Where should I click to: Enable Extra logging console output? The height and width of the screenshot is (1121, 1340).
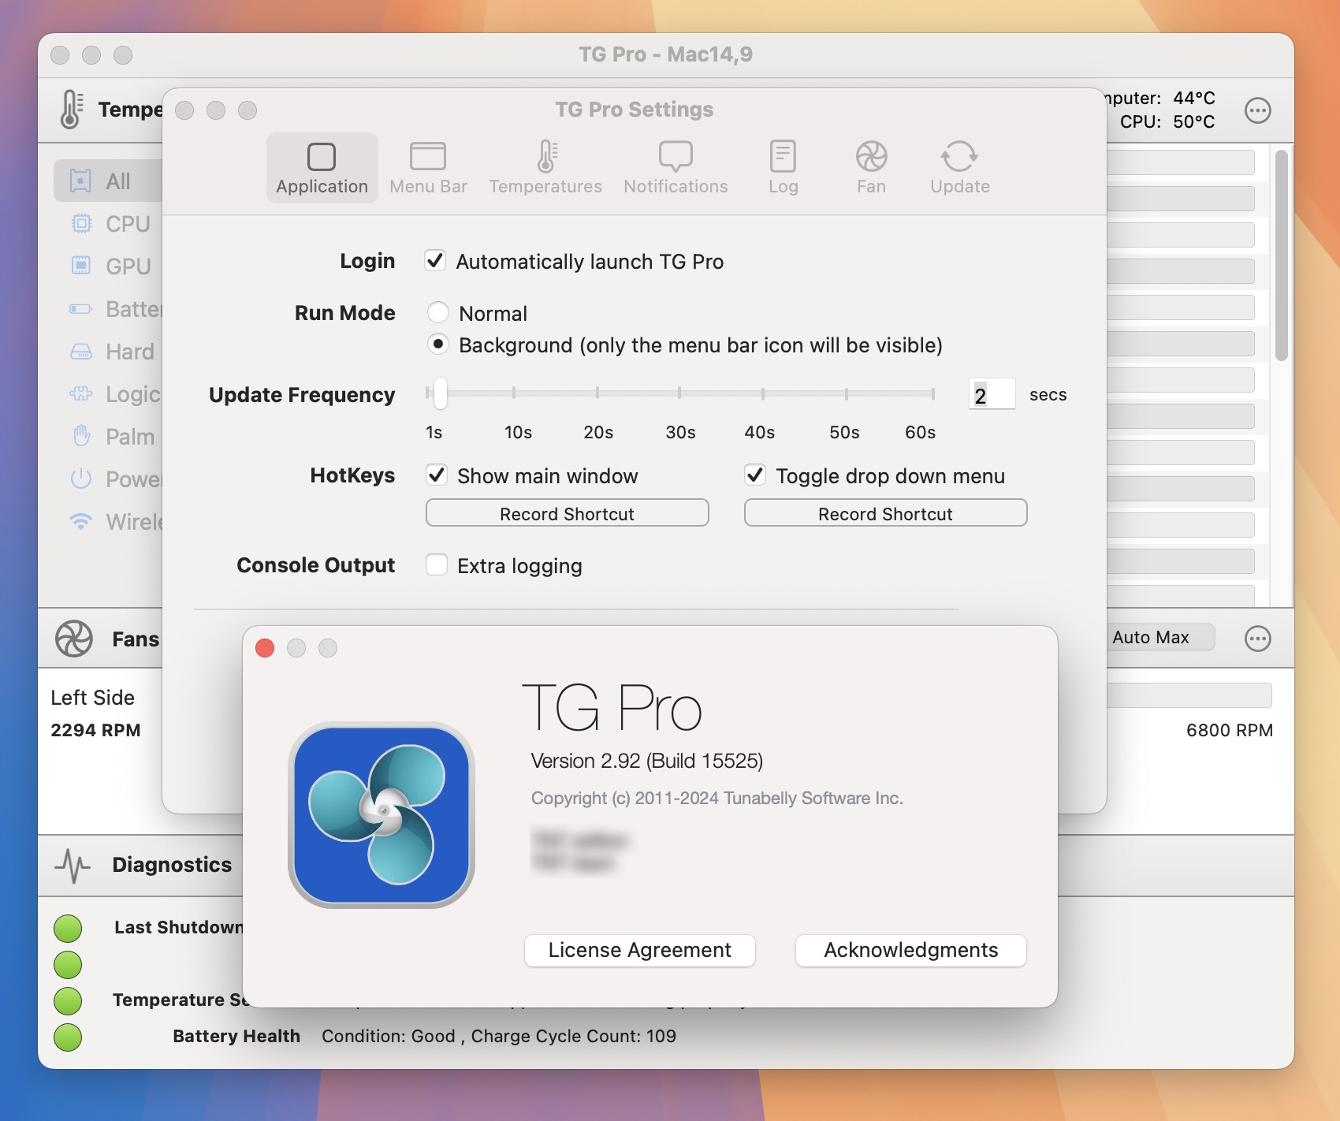tap(437, 565)
